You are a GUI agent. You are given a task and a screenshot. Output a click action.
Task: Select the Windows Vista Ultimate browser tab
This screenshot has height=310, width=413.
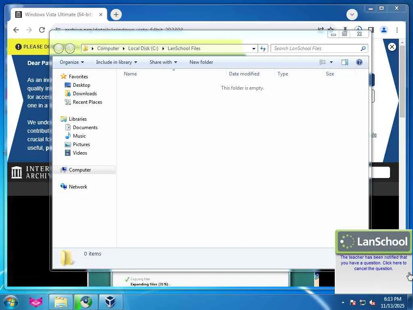58,15
